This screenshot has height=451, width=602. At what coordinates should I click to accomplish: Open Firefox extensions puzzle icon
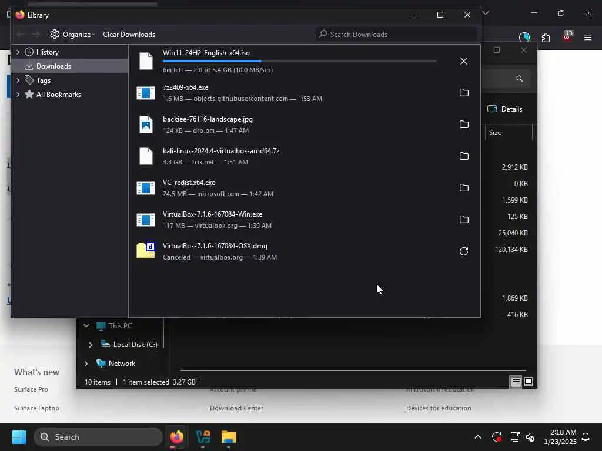[x=546, y=38]
